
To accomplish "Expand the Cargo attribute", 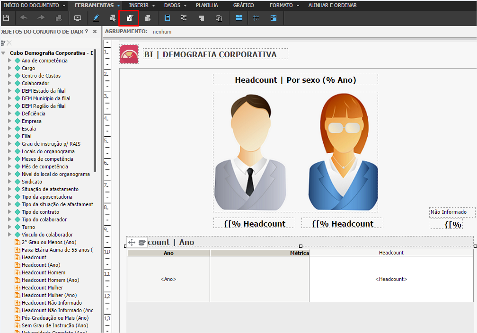I will coord(9,68).
